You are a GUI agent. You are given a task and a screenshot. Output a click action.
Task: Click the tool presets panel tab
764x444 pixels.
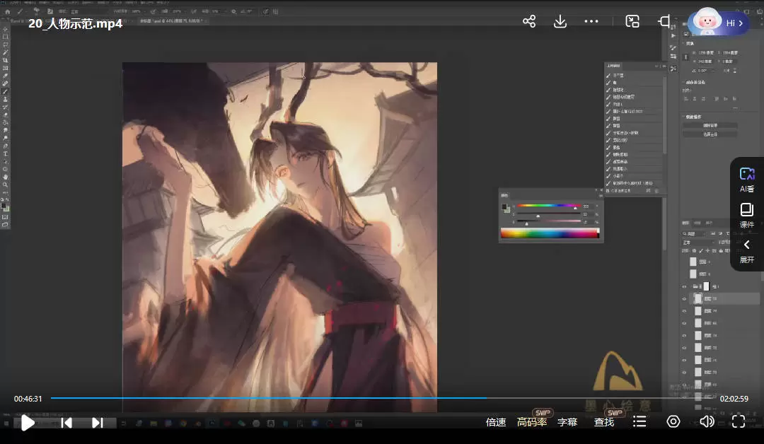coord(614,66)
